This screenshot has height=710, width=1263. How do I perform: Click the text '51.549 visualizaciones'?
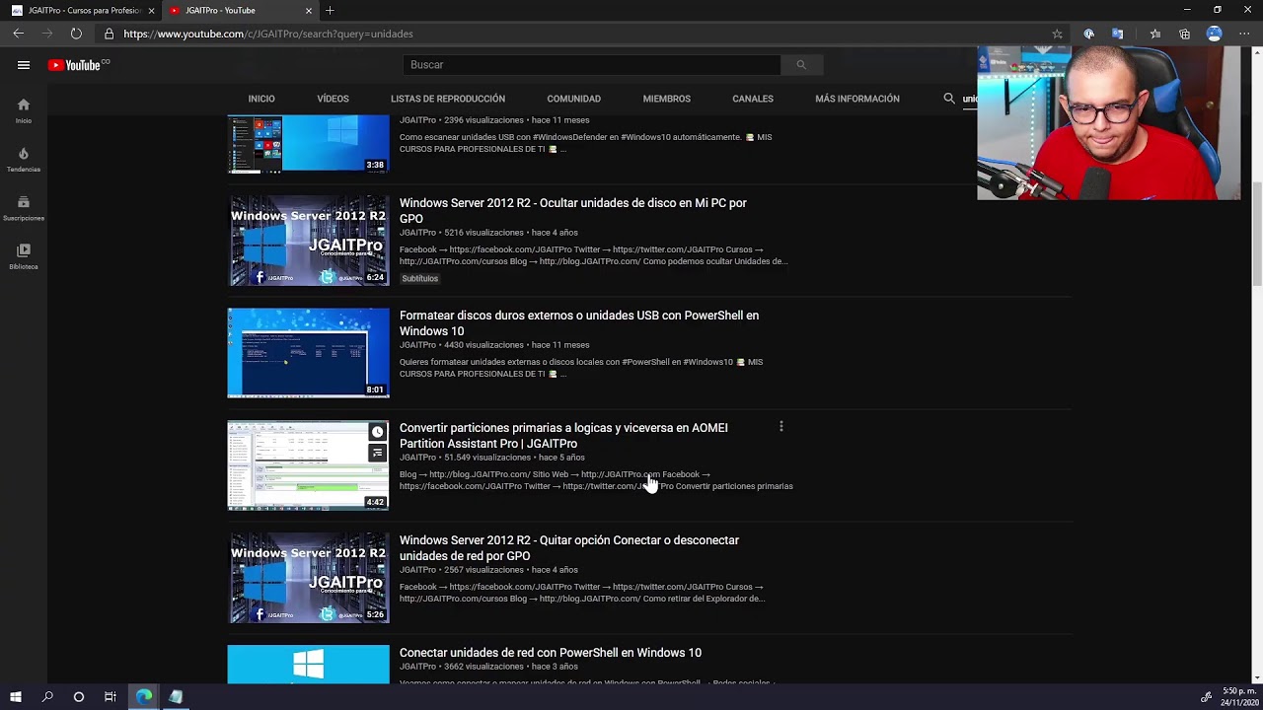click(x=487, y=458)
